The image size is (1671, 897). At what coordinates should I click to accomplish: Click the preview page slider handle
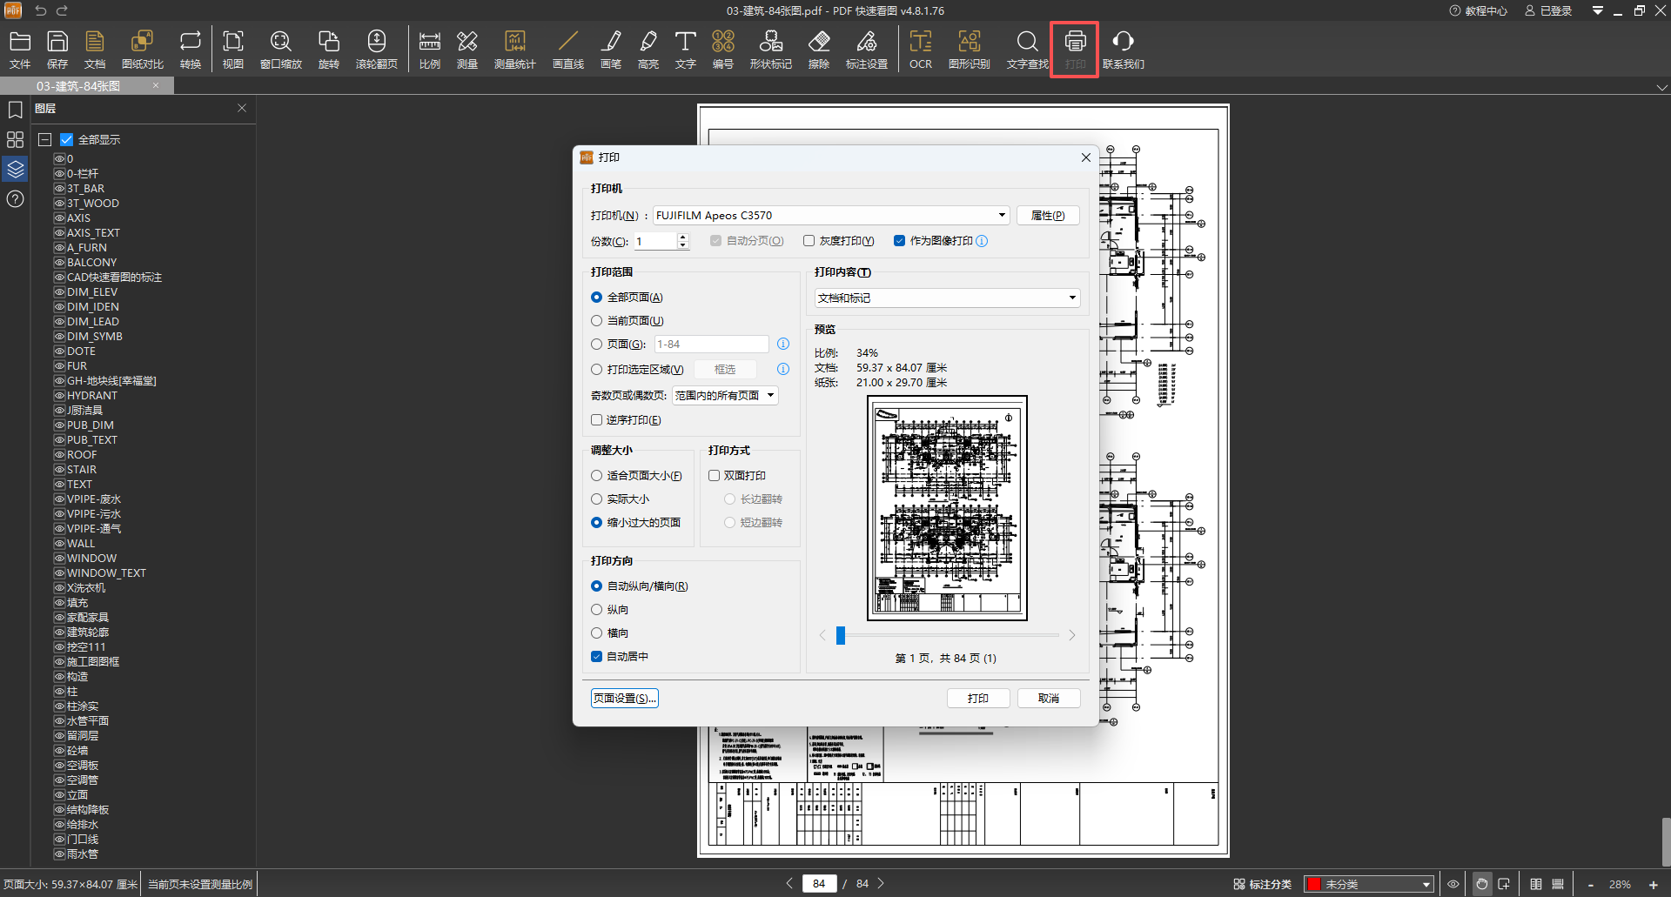841,636
